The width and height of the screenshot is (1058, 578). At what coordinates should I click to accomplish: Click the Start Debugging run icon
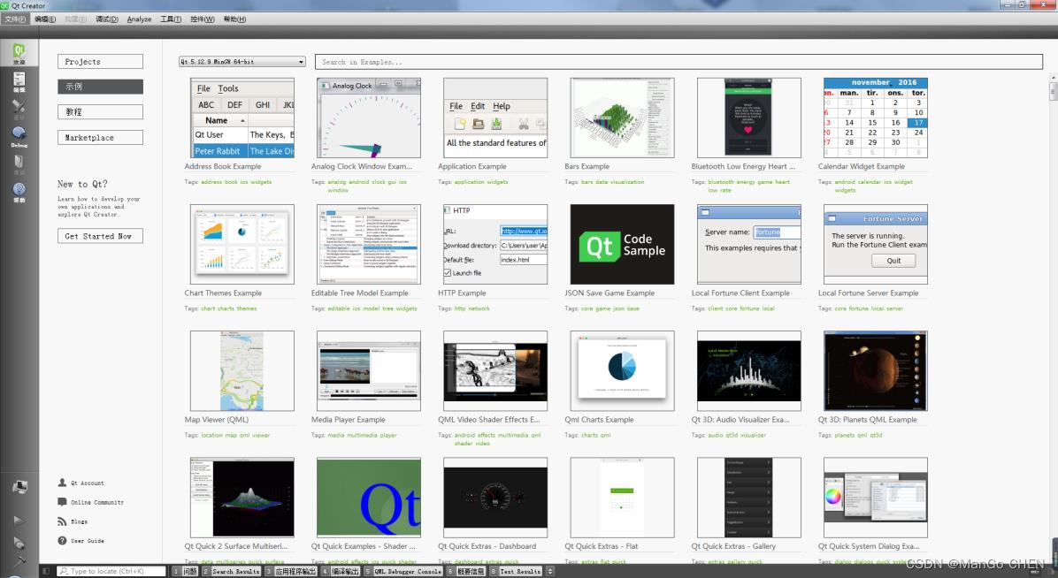point(19,543)
